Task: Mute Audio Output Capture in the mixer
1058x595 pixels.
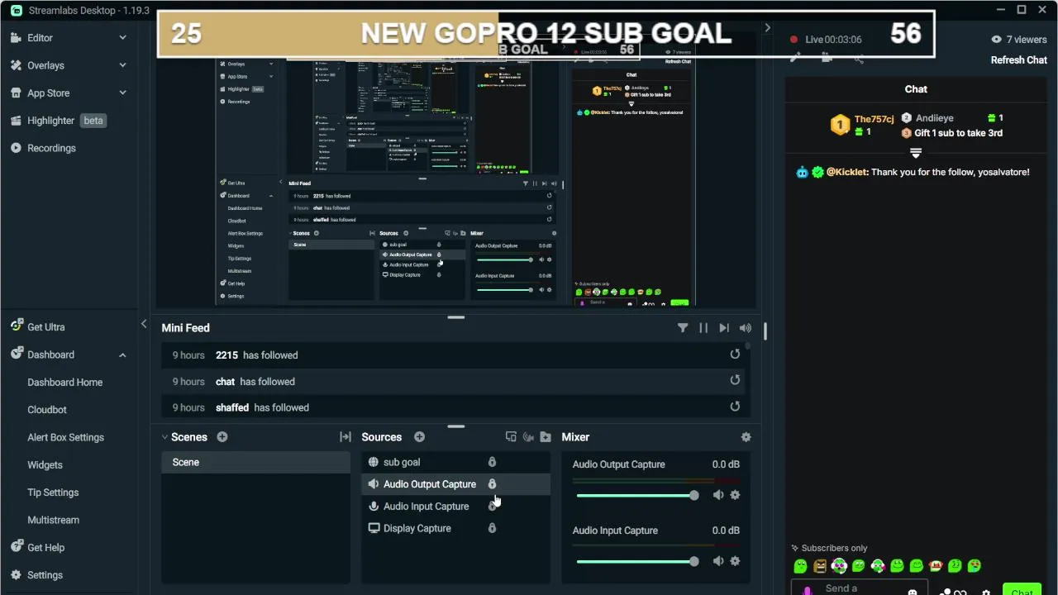Action: (718, 495)
